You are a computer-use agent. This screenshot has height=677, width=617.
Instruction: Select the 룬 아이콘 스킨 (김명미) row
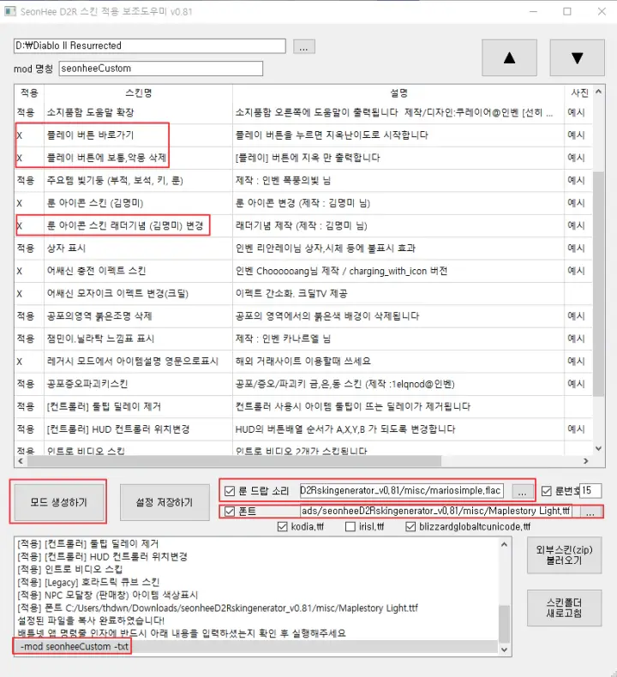303,203
